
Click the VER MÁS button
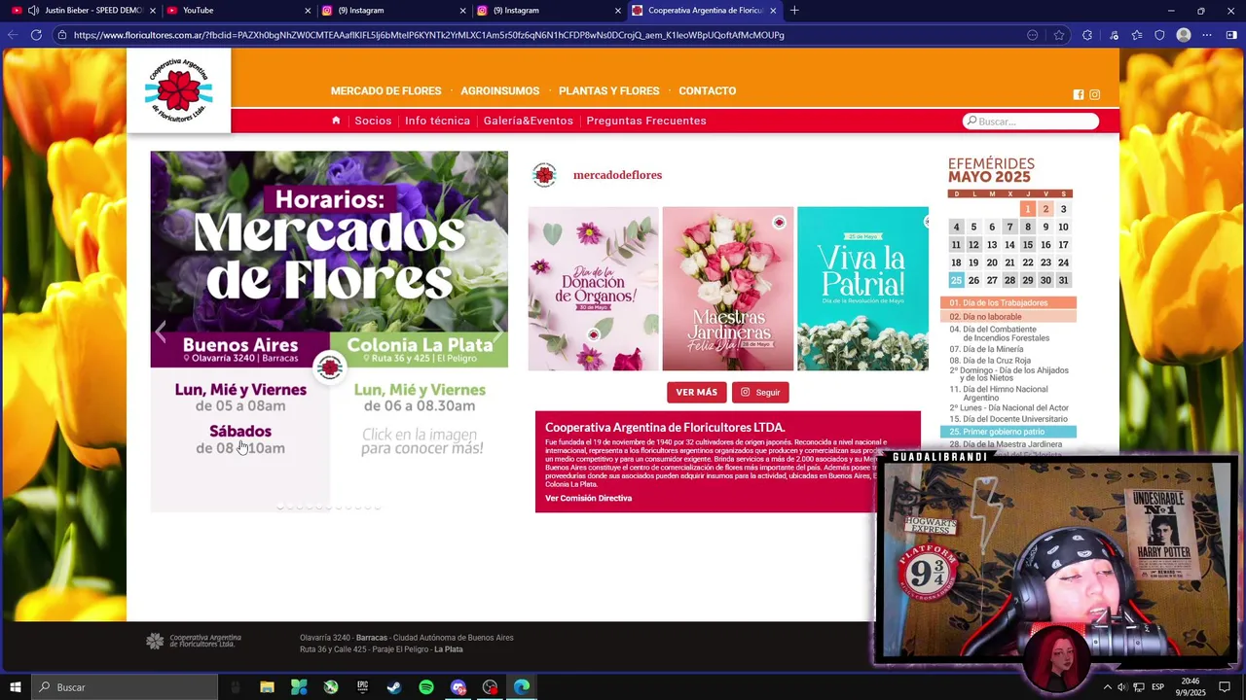tap(696, 393)
